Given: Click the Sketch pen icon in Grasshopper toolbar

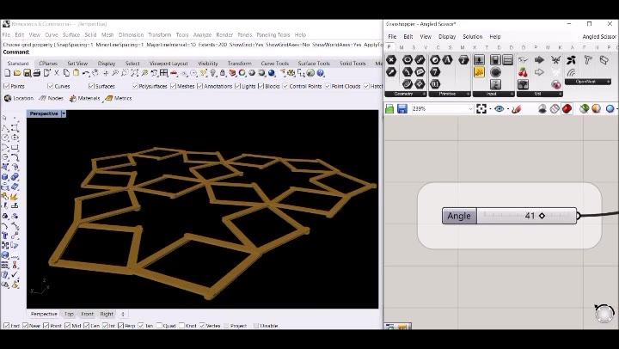Looking at the screenshot, I should [516, 108].
